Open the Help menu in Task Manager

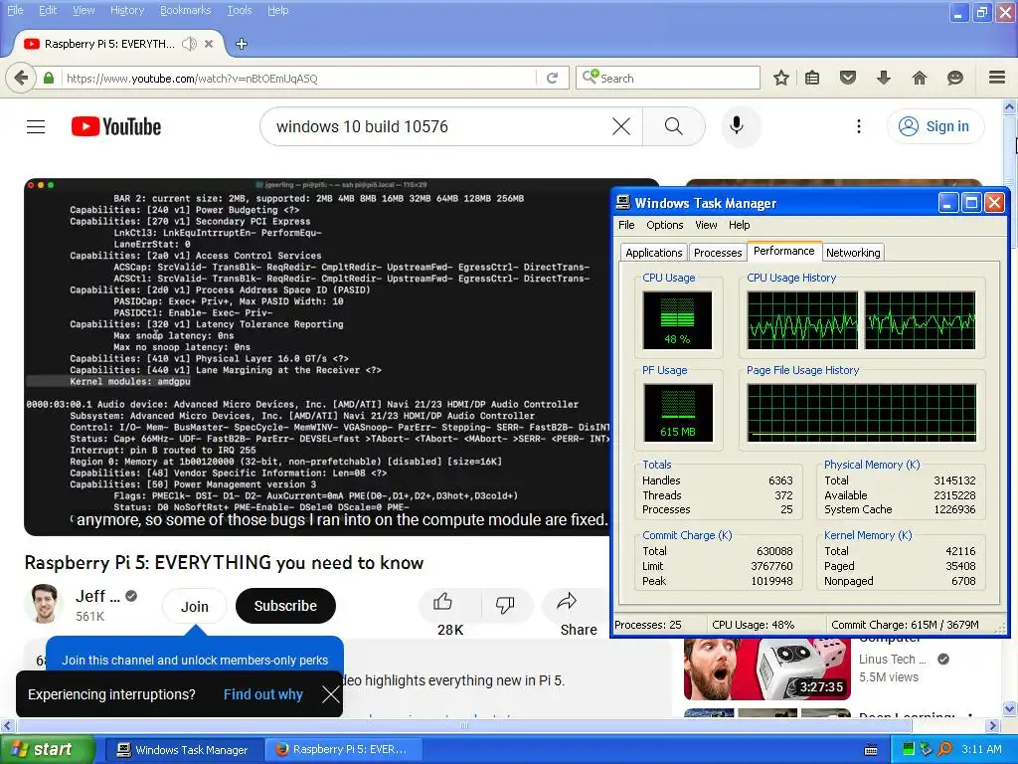tap(739, 225)
